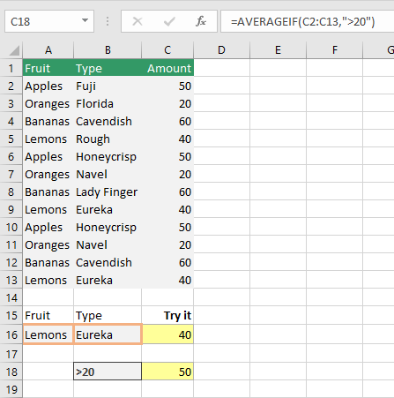
Task: Select row 1 header
Action: pyautogui.click(x=11, y=68)
